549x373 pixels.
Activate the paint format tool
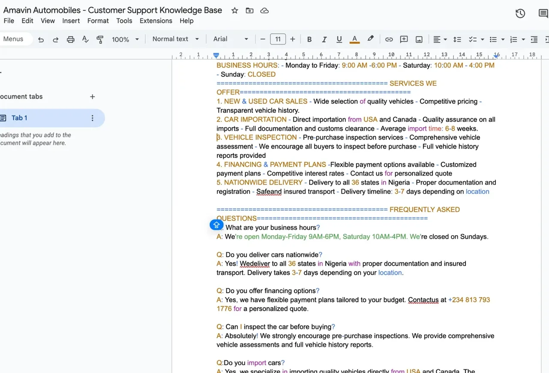(100, 39)
